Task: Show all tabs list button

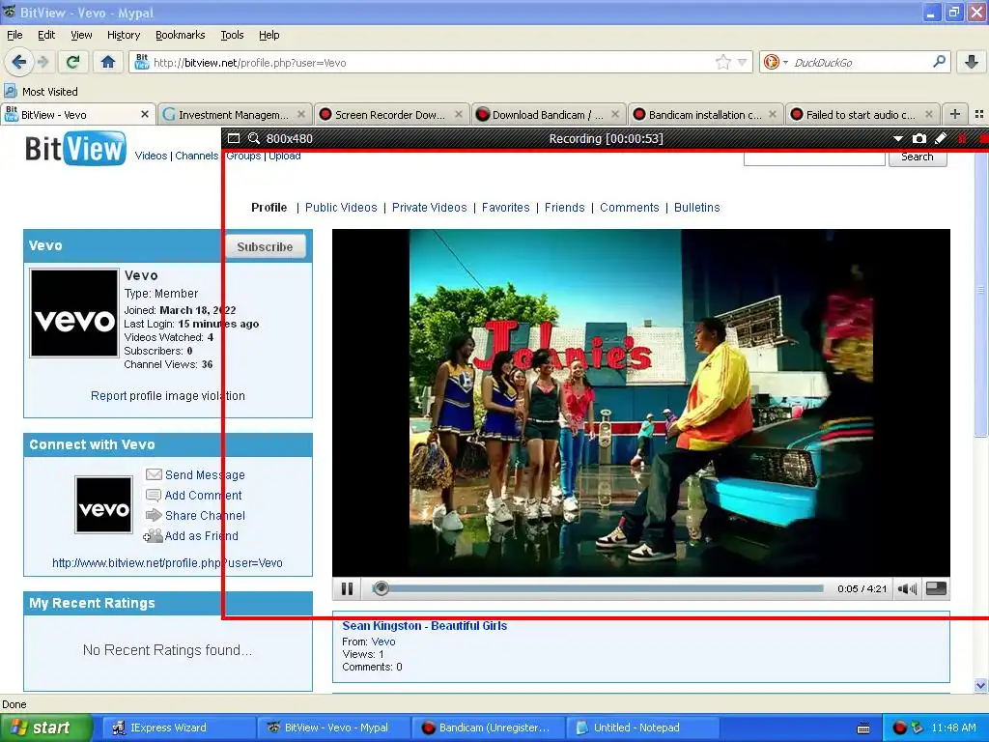Action: [x=979, y=114]
